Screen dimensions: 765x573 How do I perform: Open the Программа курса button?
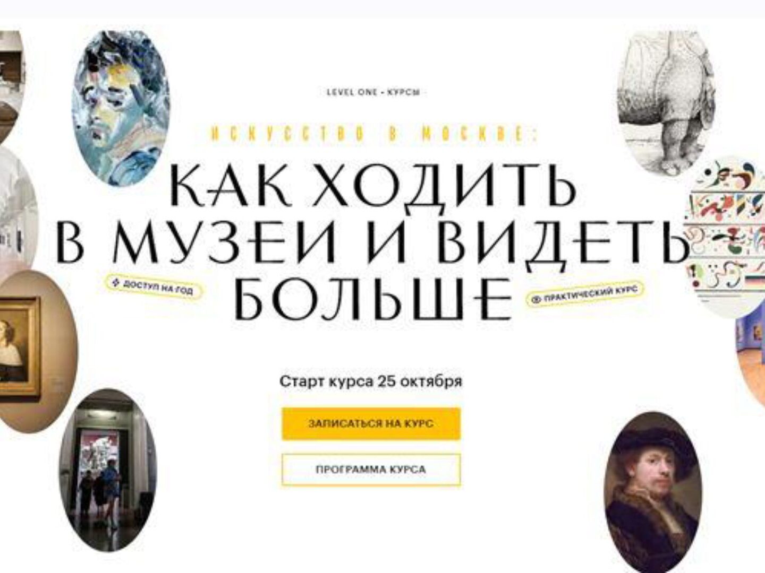click(371, 470)
